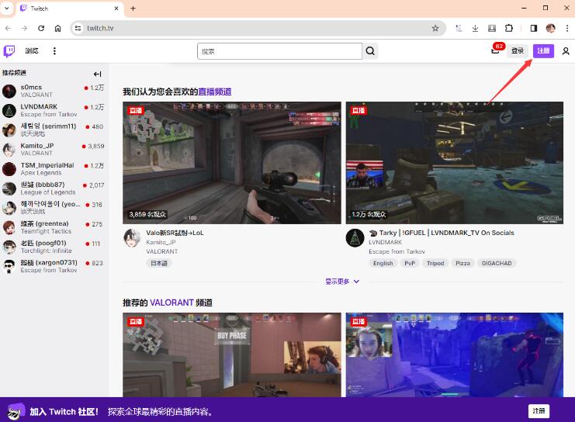Viewport: 575px width, 422px height.
Task: Switch to the Twitch browser tab
Action: click(70, 8)
